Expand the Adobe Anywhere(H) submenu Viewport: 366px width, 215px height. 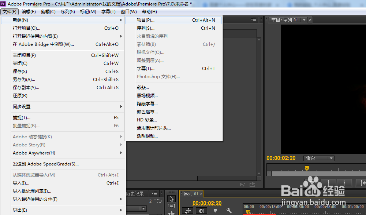(x=121, y=153)
